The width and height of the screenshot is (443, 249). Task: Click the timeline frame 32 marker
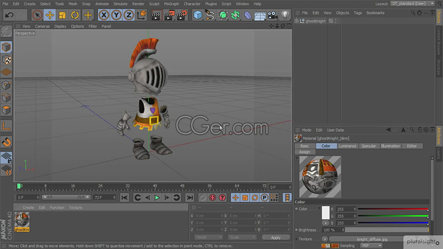(x=127, y=186)
